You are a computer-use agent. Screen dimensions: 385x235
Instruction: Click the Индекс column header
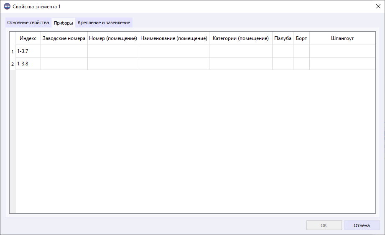pyautogui.click(x=28, y=38)
